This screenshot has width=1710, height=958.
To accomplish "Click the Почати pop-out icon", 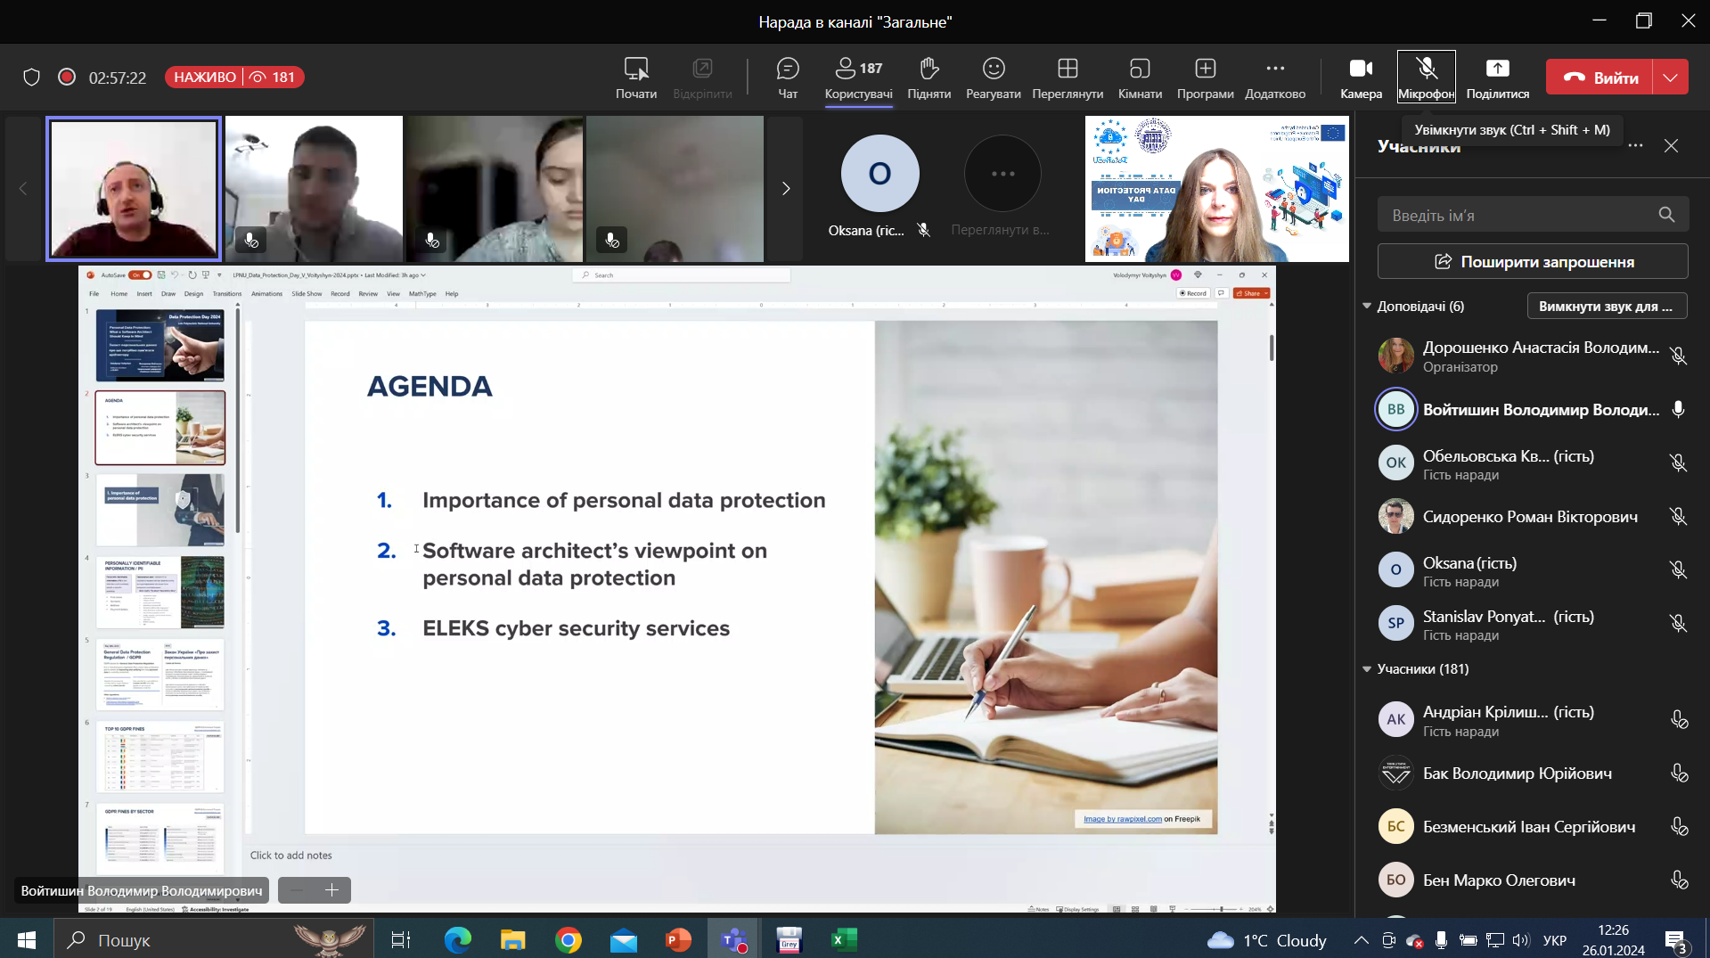I will [635, 78].
